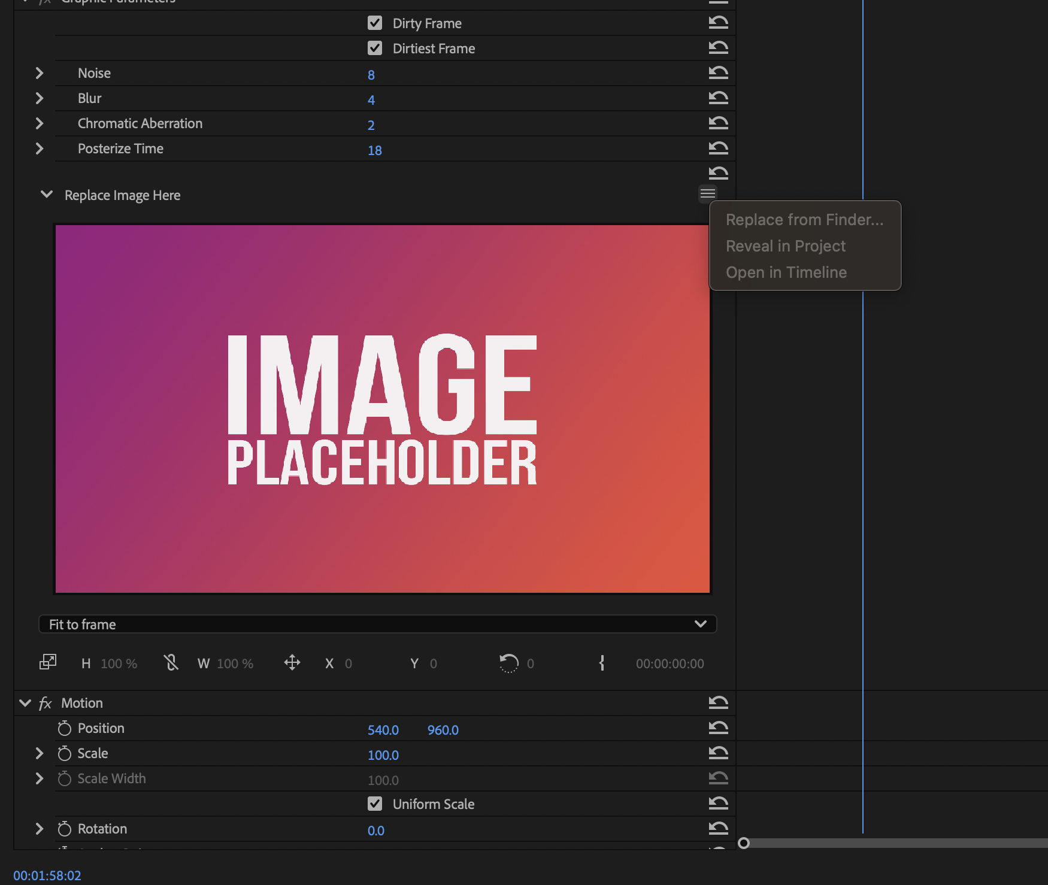Image resolution: width=1048 pixels, height=885 pixels.
Task: Toggle the Uniform Scale checkbox
Action: pos(375,804)
